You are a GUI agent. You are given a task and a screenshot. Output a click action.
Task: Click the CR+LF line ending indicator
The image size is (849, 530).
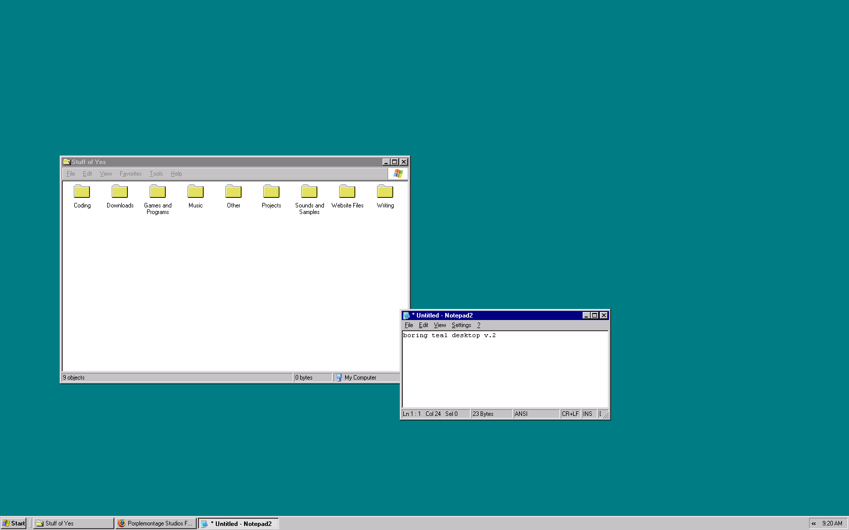pos(570,413)
